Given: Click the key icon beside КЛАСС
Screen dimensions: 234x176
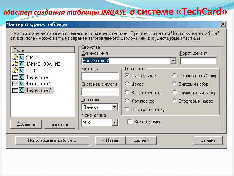Looking at the screenshot, I should click(x=15, y=57).
